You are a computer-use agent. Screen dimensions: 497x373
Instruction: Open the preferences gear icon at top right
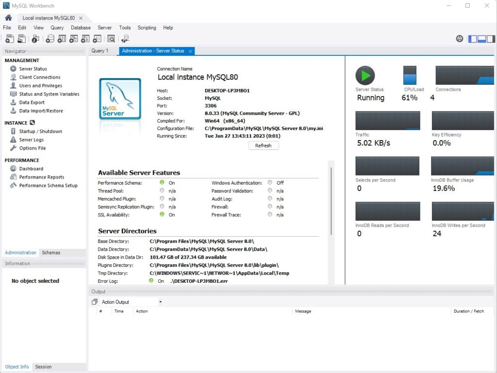click(x=460, y=39)
